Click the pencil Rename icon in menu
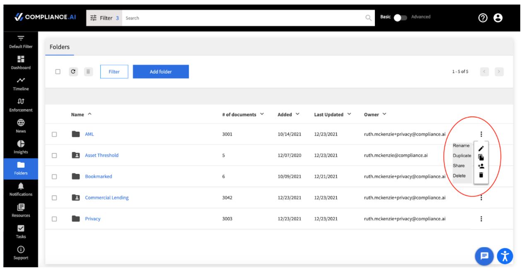The width and height of the screenshot is (524, 271). pos(481,148)
